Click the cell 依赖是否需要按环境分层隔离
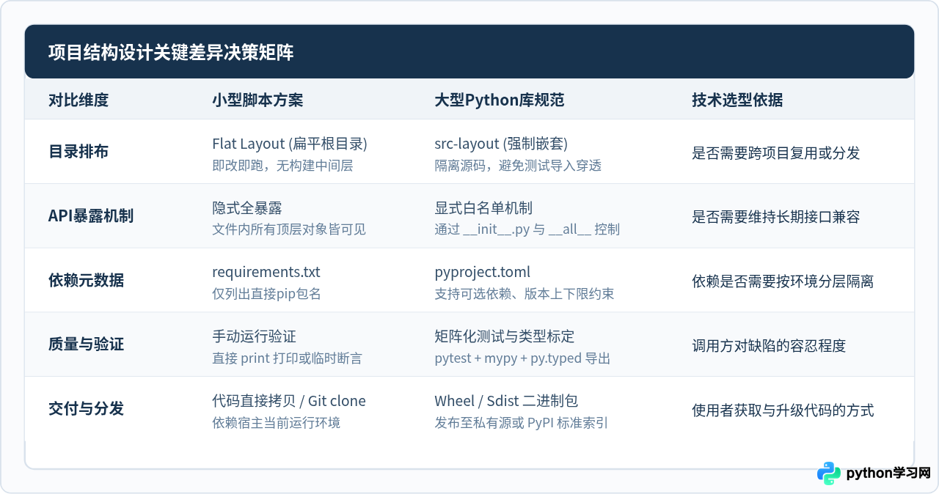 click(x=783, y=281)
